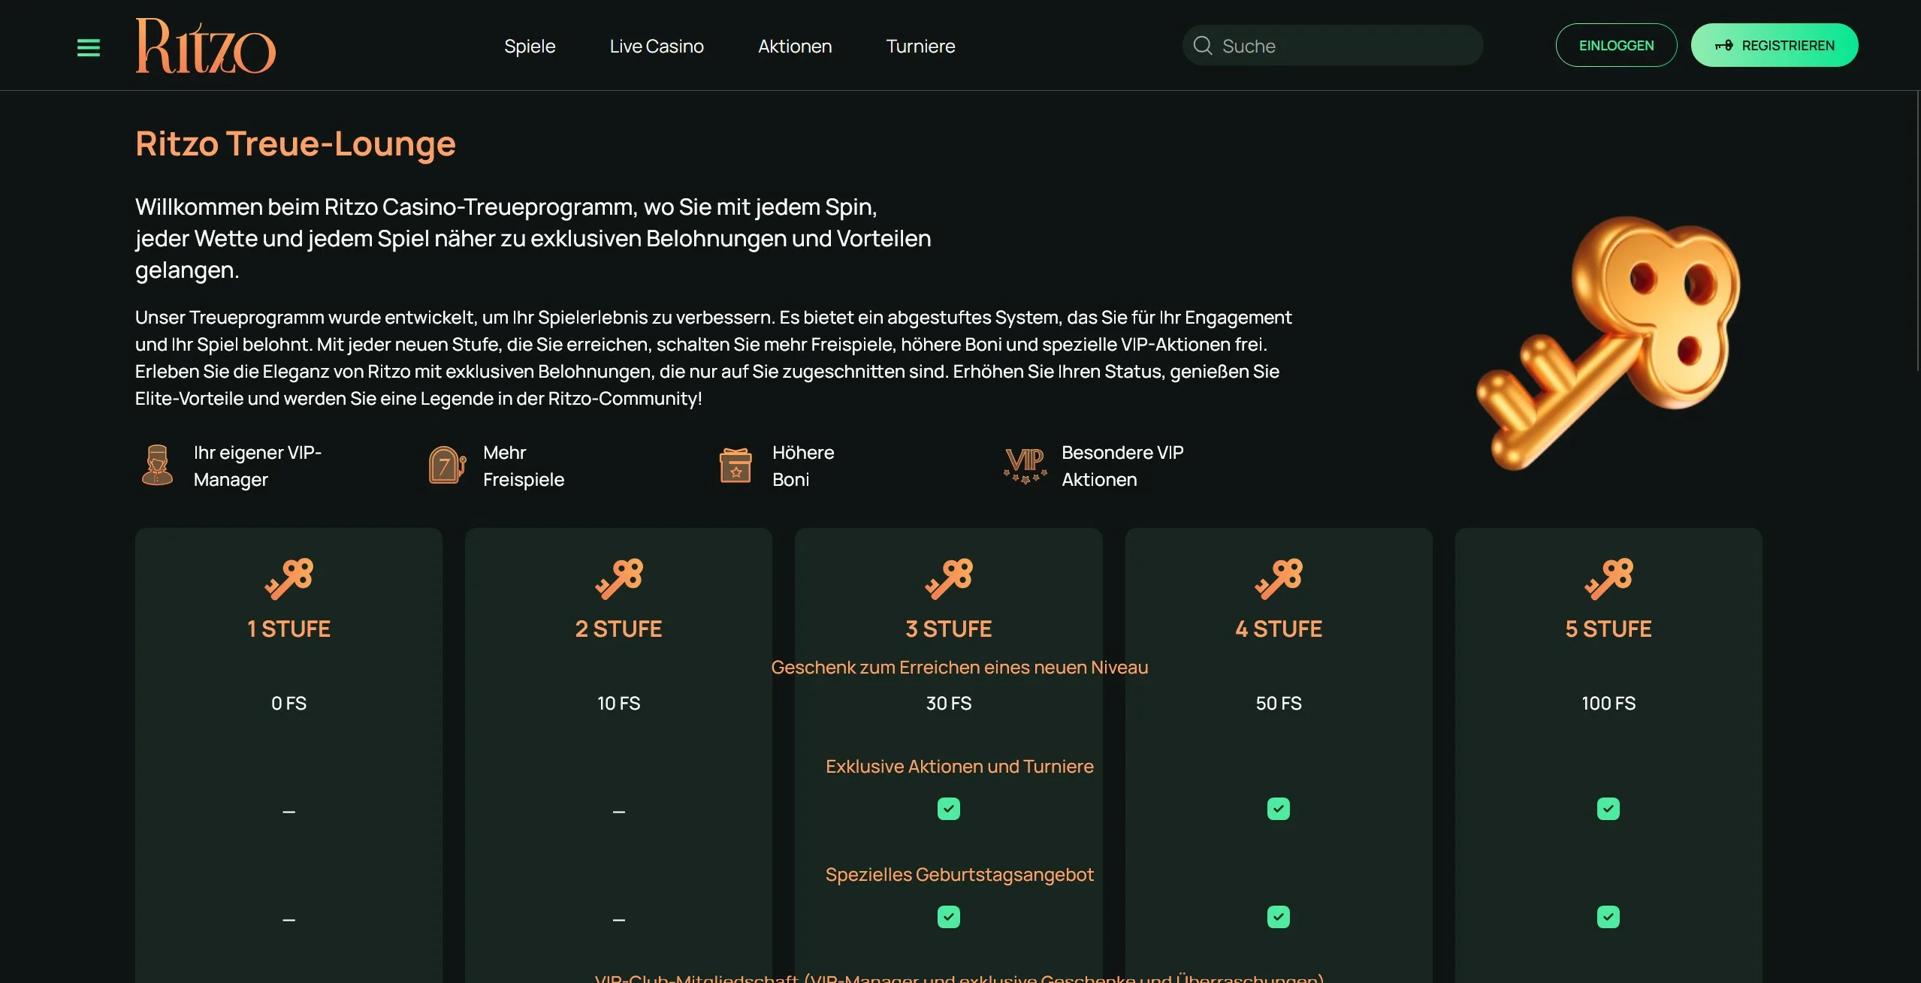Click the key icon in Registrieren button
Image resolution: width=1921 pixels, height=983 pixels.
tap(1723, 46)
